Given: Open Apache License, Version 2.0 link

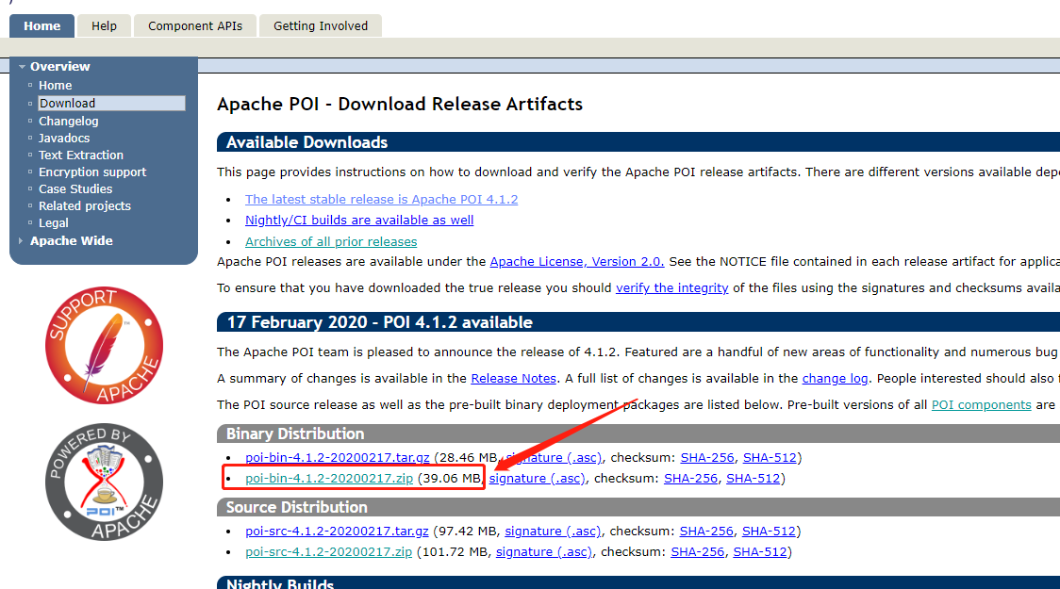Looking at the screenshot, I should click(576, 261).
